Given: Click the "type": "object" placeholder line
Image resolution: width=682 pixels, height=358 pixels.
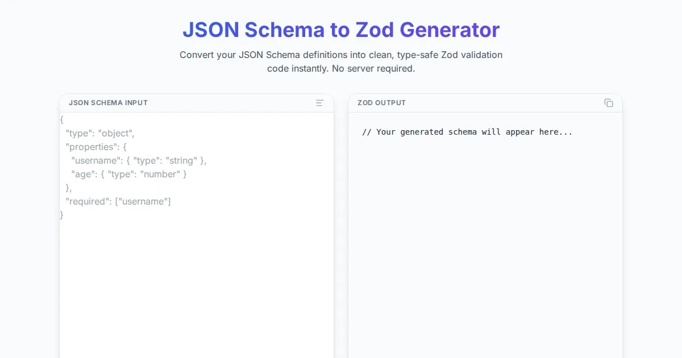Looking at the screenshot, I should pos(100,134).
